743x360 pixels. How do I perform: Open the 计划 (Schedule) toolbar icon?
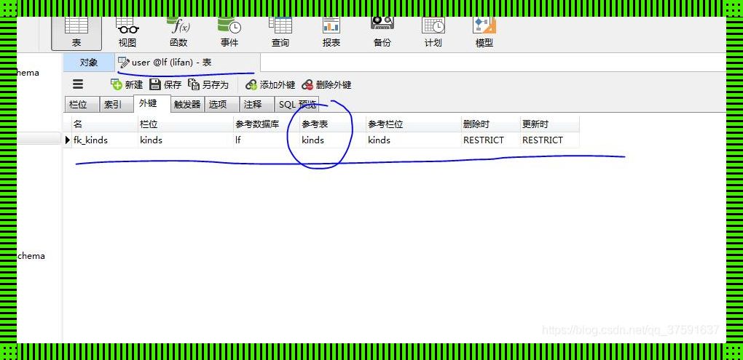click(433, 33)
